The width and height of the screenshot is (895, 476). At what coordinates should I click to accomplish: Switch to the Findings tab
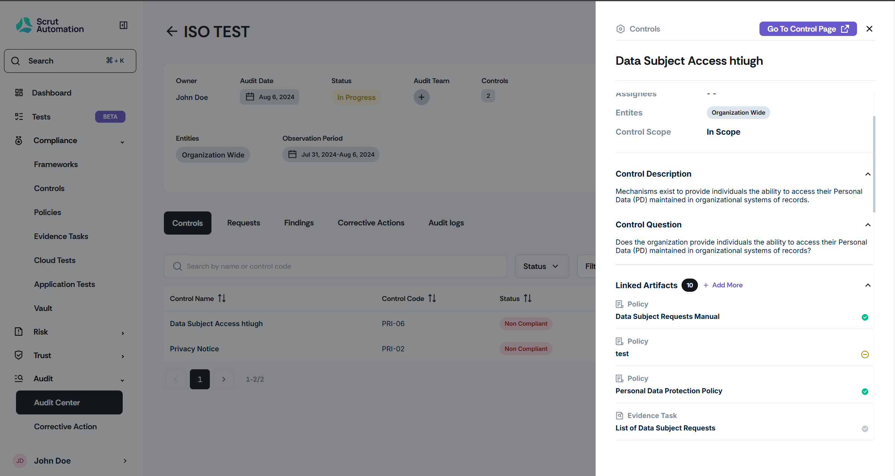[299, 223]
